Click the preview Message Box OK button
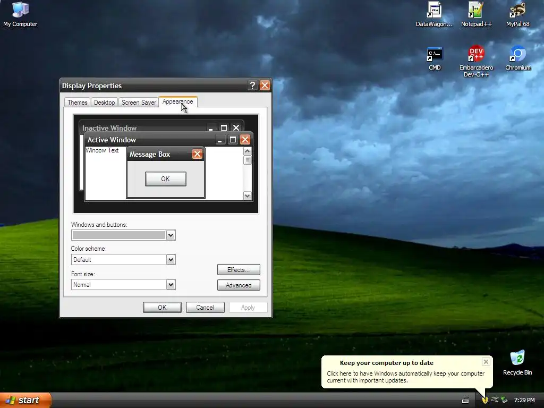The image size is (544, 408). coord(166,179)
